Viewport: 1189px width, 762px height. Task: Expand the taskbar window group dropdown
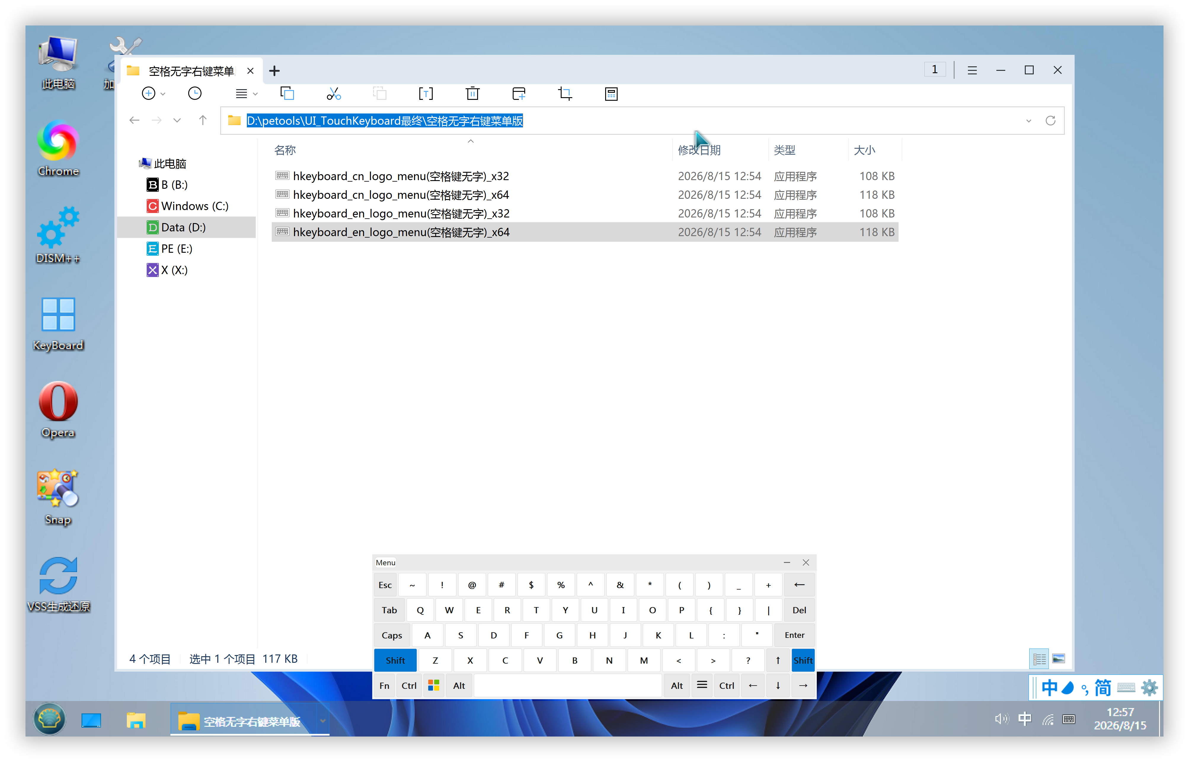322,721
